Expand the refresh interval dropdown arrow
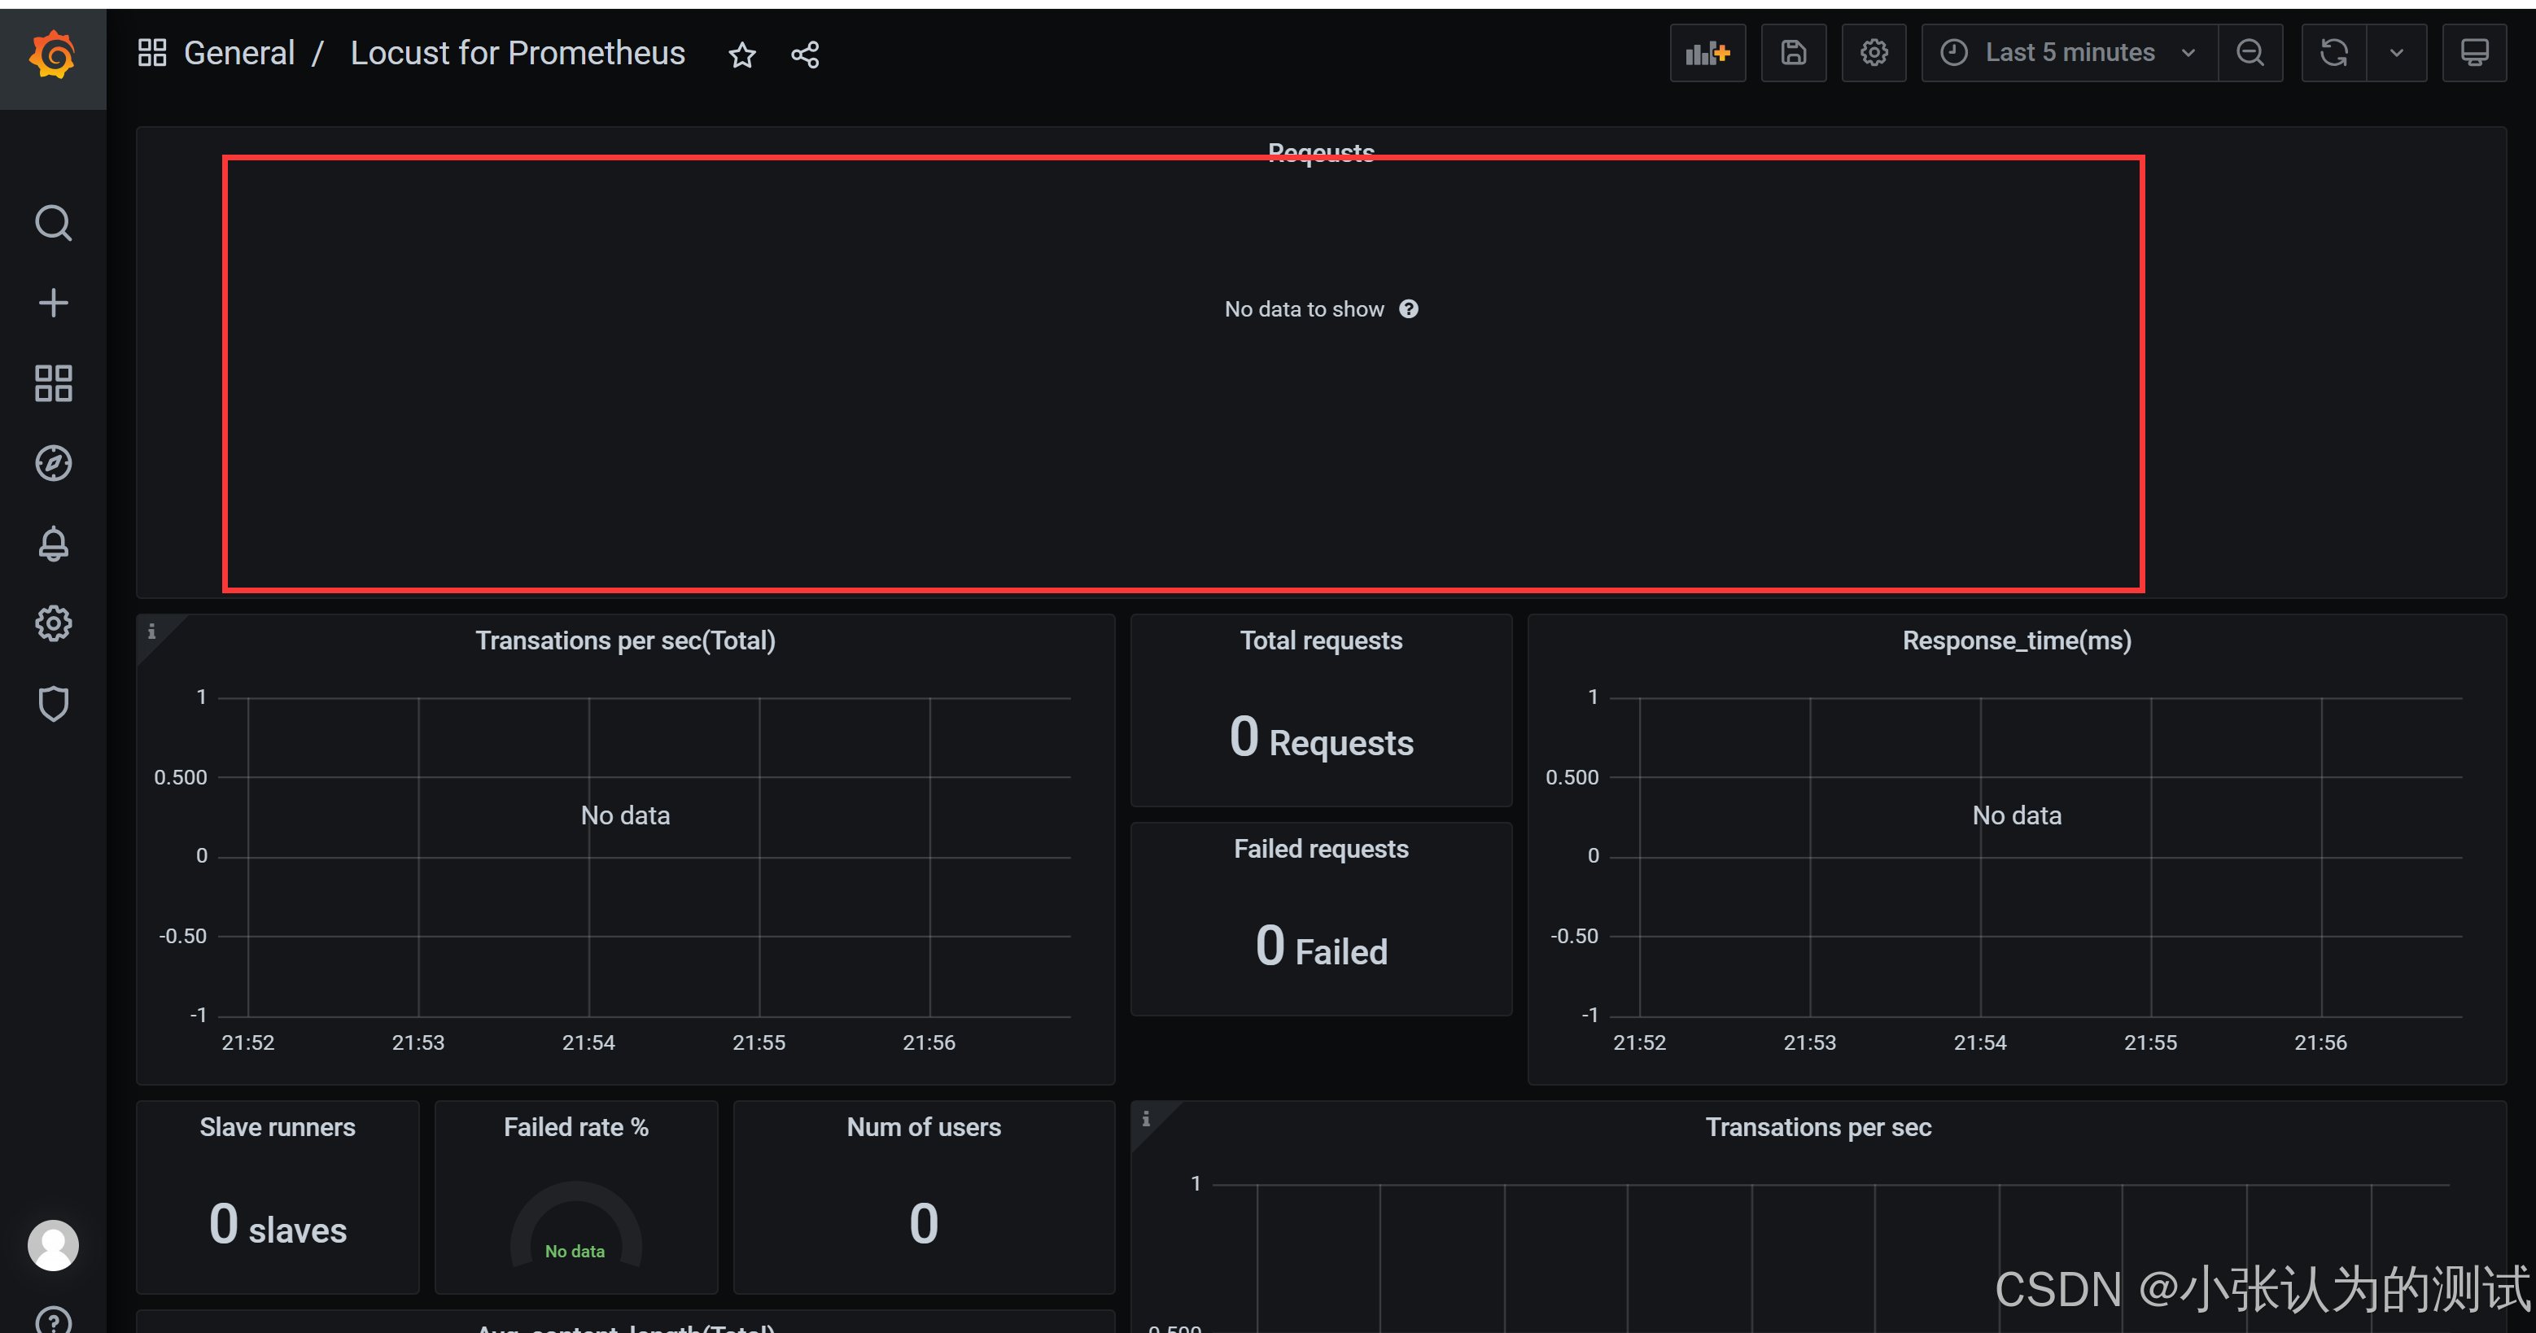 click(2396, 53)
